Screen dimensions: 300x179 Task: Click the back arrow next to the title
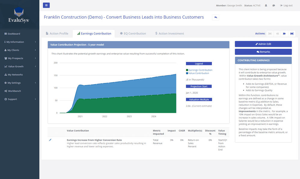tap(216, 17)
